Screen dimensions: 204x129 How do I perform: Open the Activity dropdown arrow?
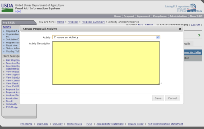158,37
